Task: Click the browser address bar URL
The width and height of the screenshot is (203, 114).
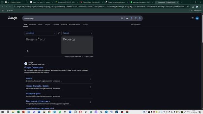Action: pos(101,7)
